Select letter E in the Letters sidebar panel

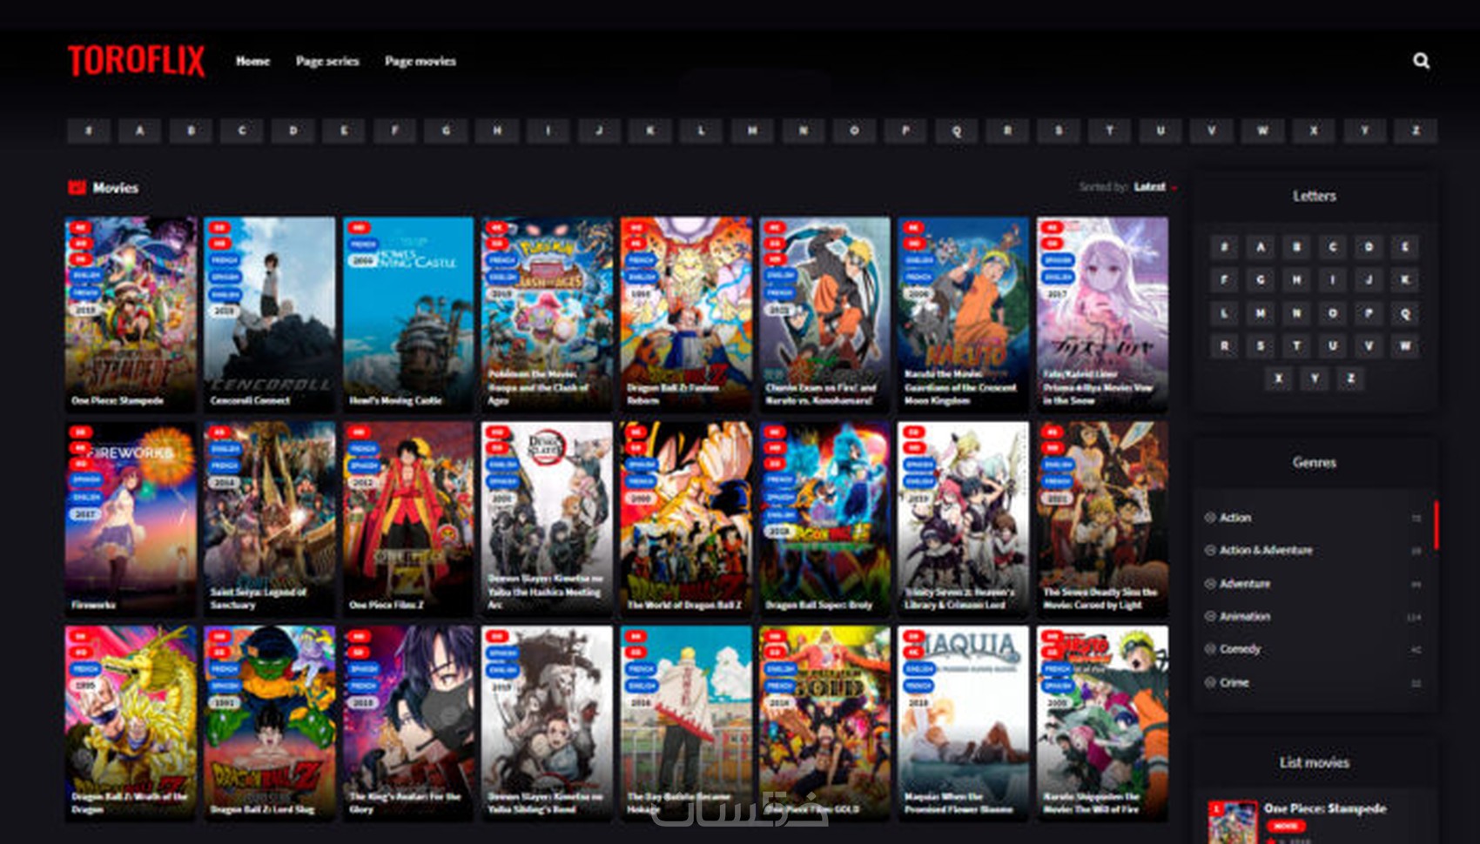coord(1404,247)
